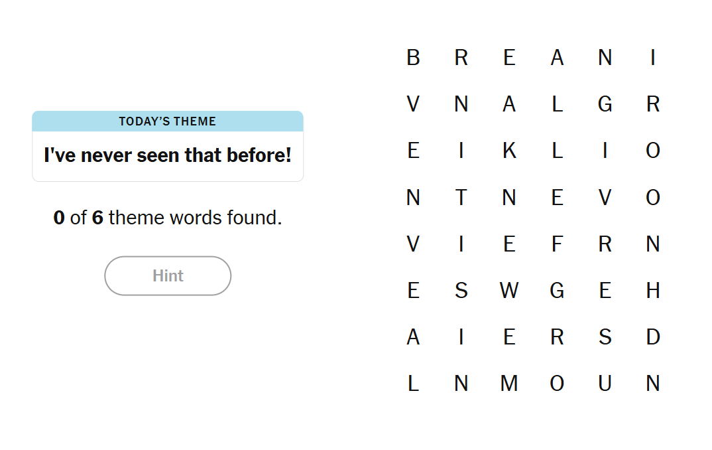Select the N in the bottom-right corner
The height and width of the screenshot is (450, 712).
652,384
